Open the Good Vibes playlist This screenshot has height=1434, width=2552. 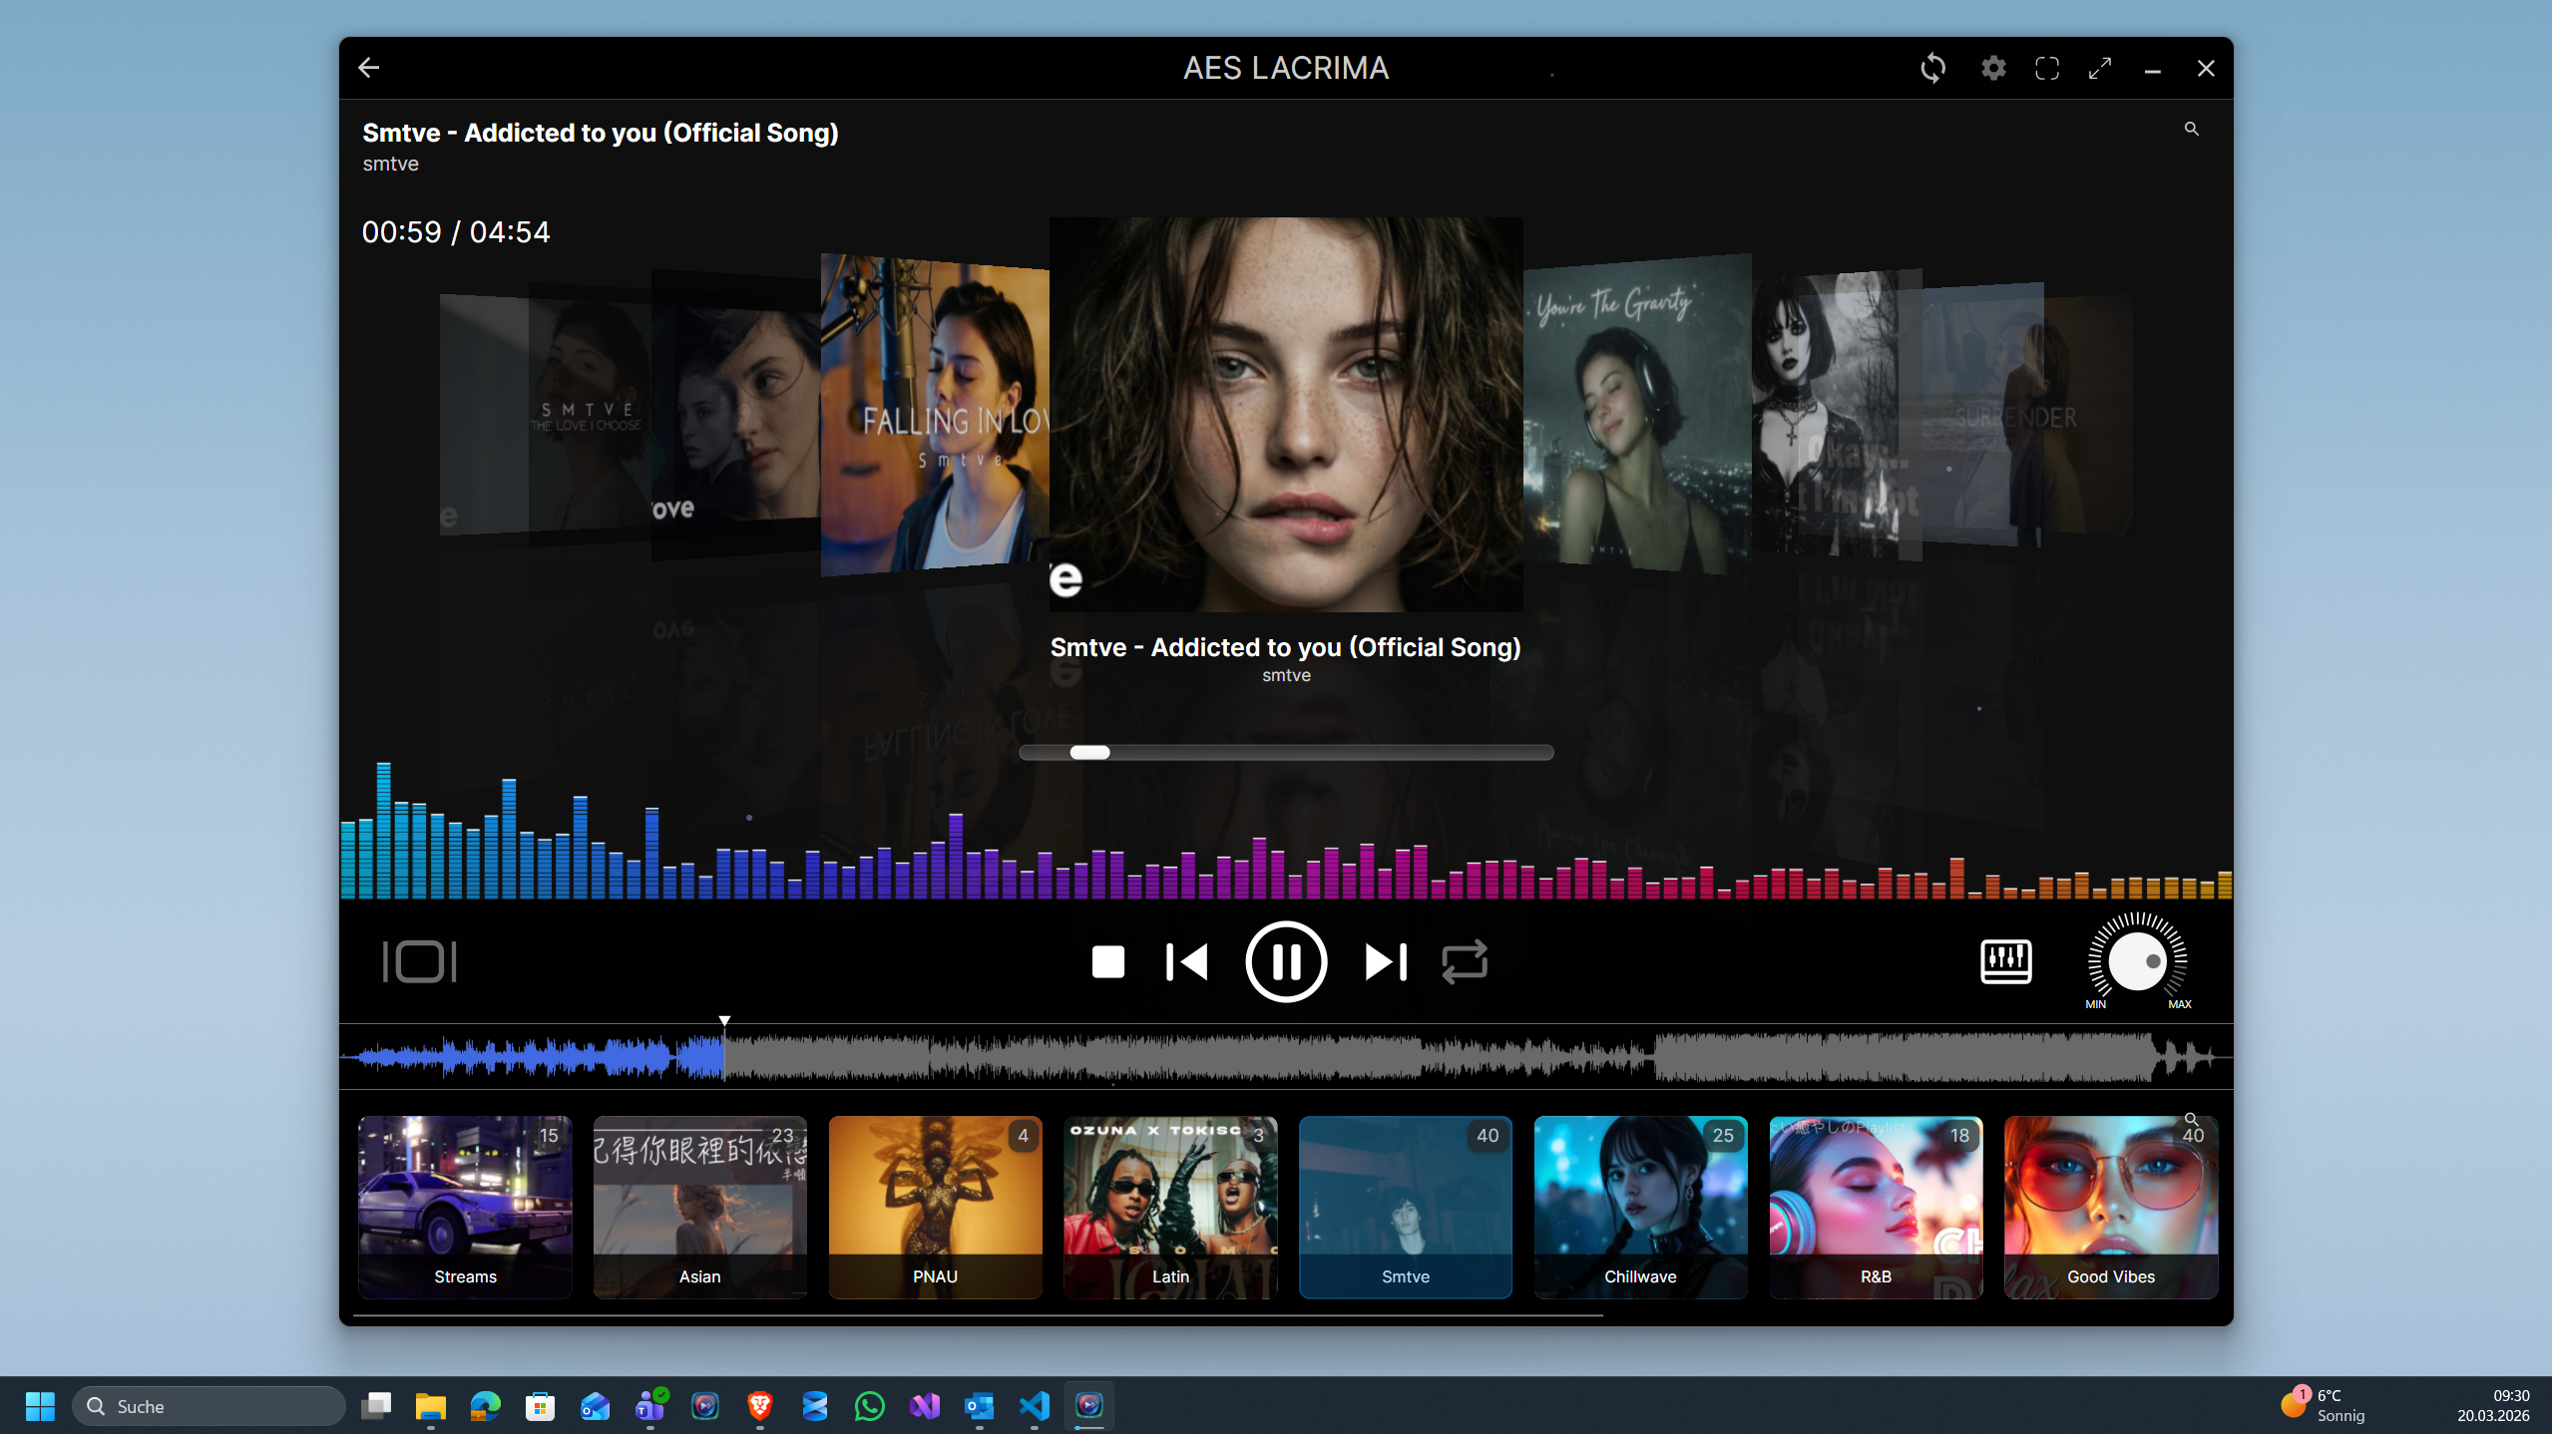click(x=2111, y=1207)
